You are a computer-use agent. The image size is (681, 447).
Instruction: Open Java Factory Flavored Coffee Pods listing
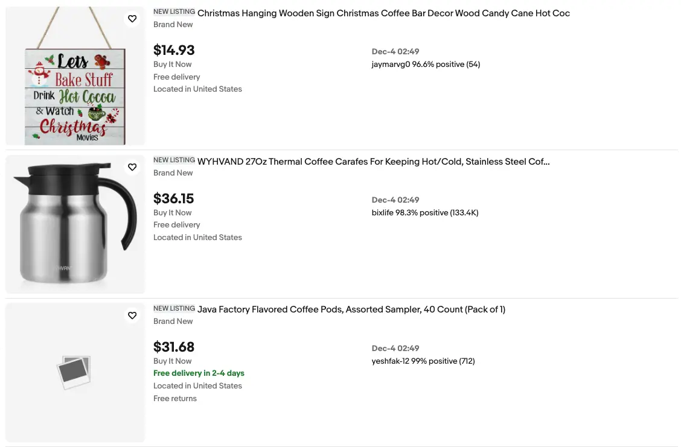pyautogui.click(x=351, y=310)
